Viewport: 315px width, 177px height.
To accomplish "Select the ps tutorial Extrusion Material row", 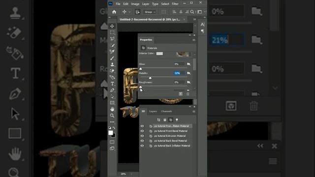I will [x=170, y=136].
